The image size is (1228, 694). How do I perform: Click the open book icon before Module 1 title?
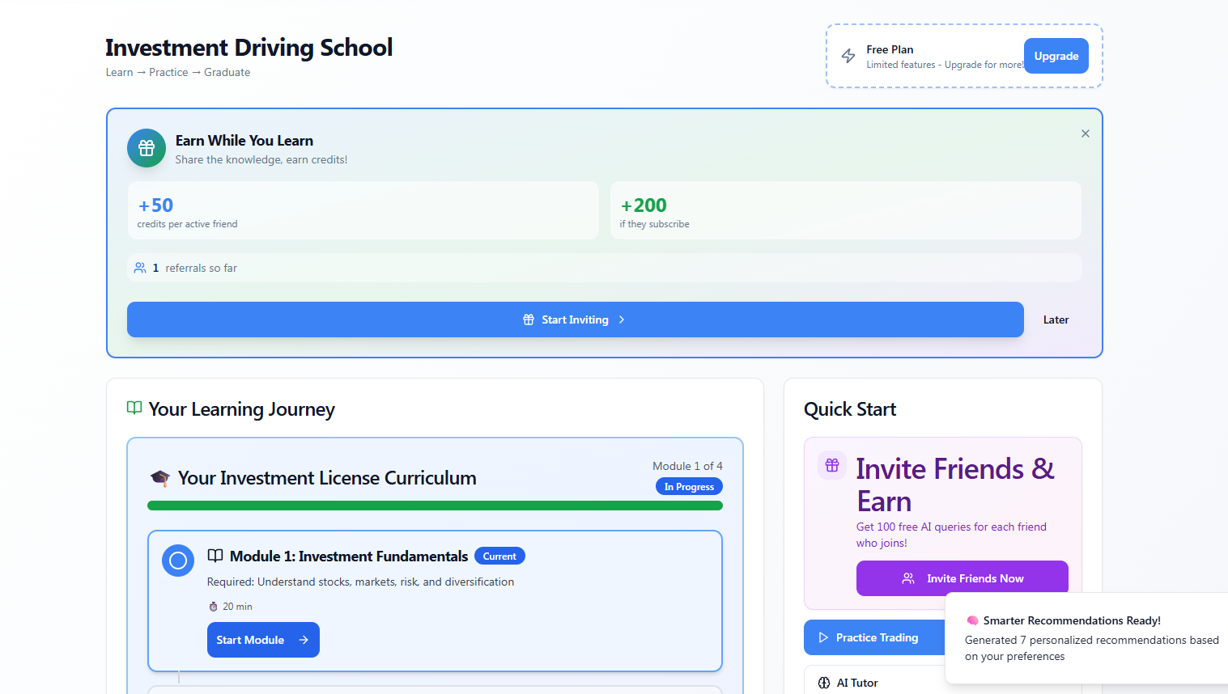pos(215,556)
